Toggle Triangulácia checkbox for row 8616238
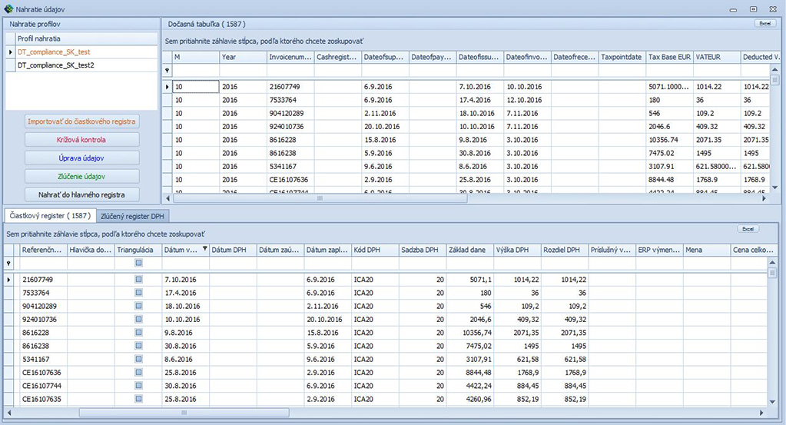 [139, 346]
